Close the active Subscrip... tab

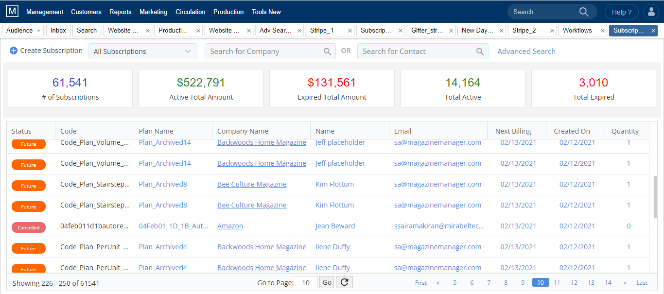click(x=653, y=31)
